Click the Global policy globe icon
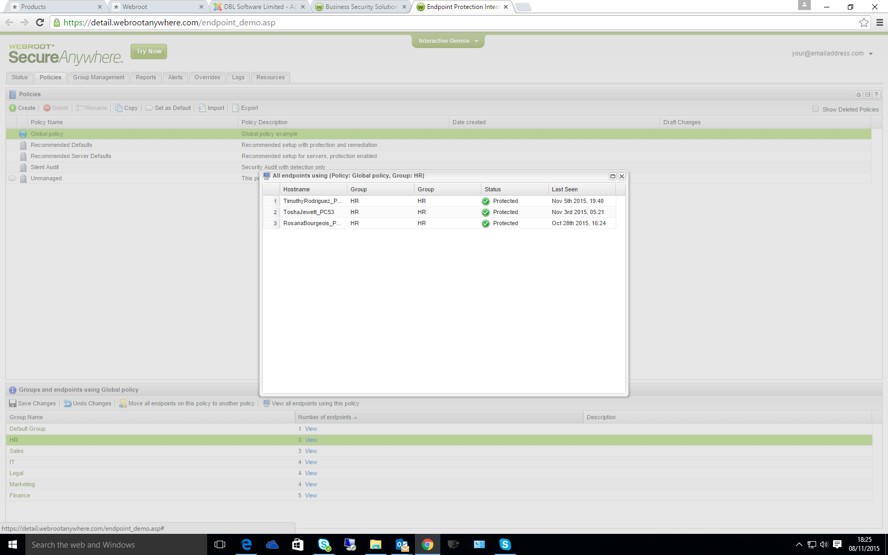Viewport: 888px width, 555px height. pyautogui.click(x=23, y=134)
